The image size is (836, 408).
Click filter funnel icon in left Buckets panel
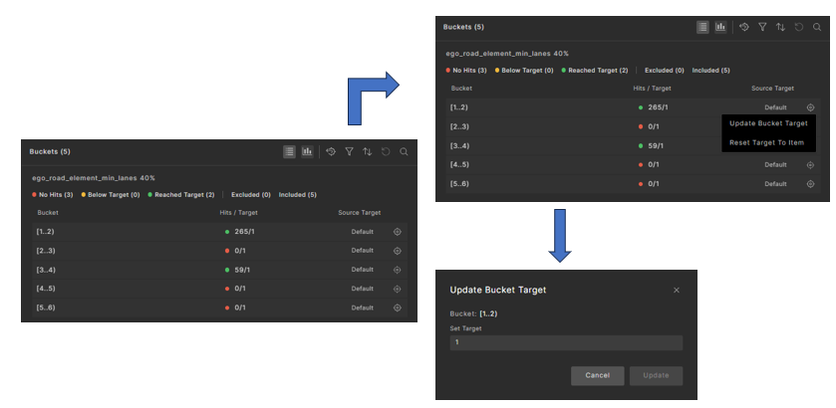click(x=349, y=151)
